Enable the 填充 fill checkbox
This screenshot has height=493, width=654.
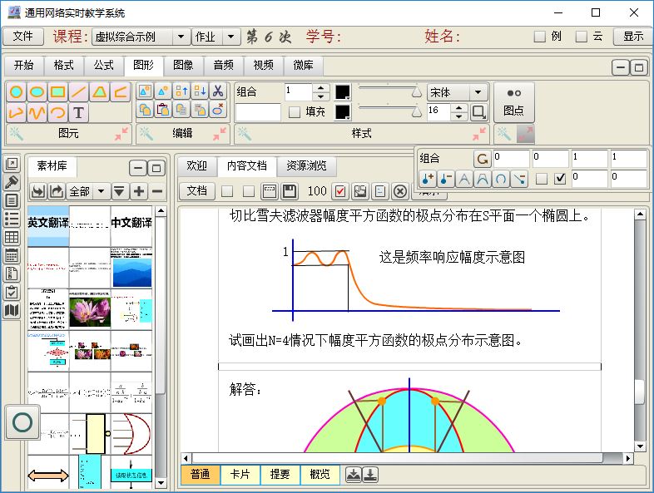(295, 111)
